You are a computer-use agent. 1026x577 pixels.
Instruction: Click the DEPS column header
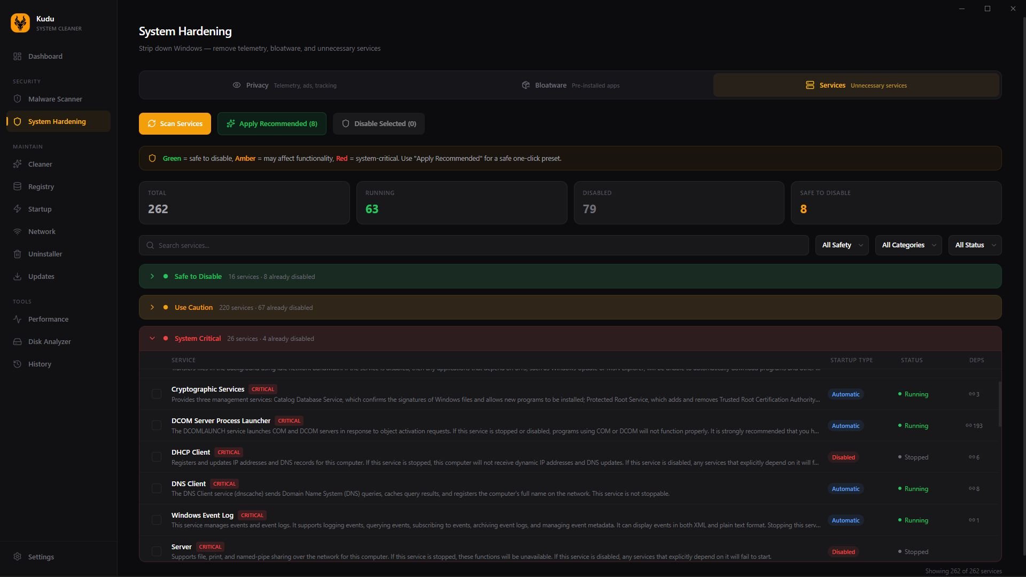(976, 360)
